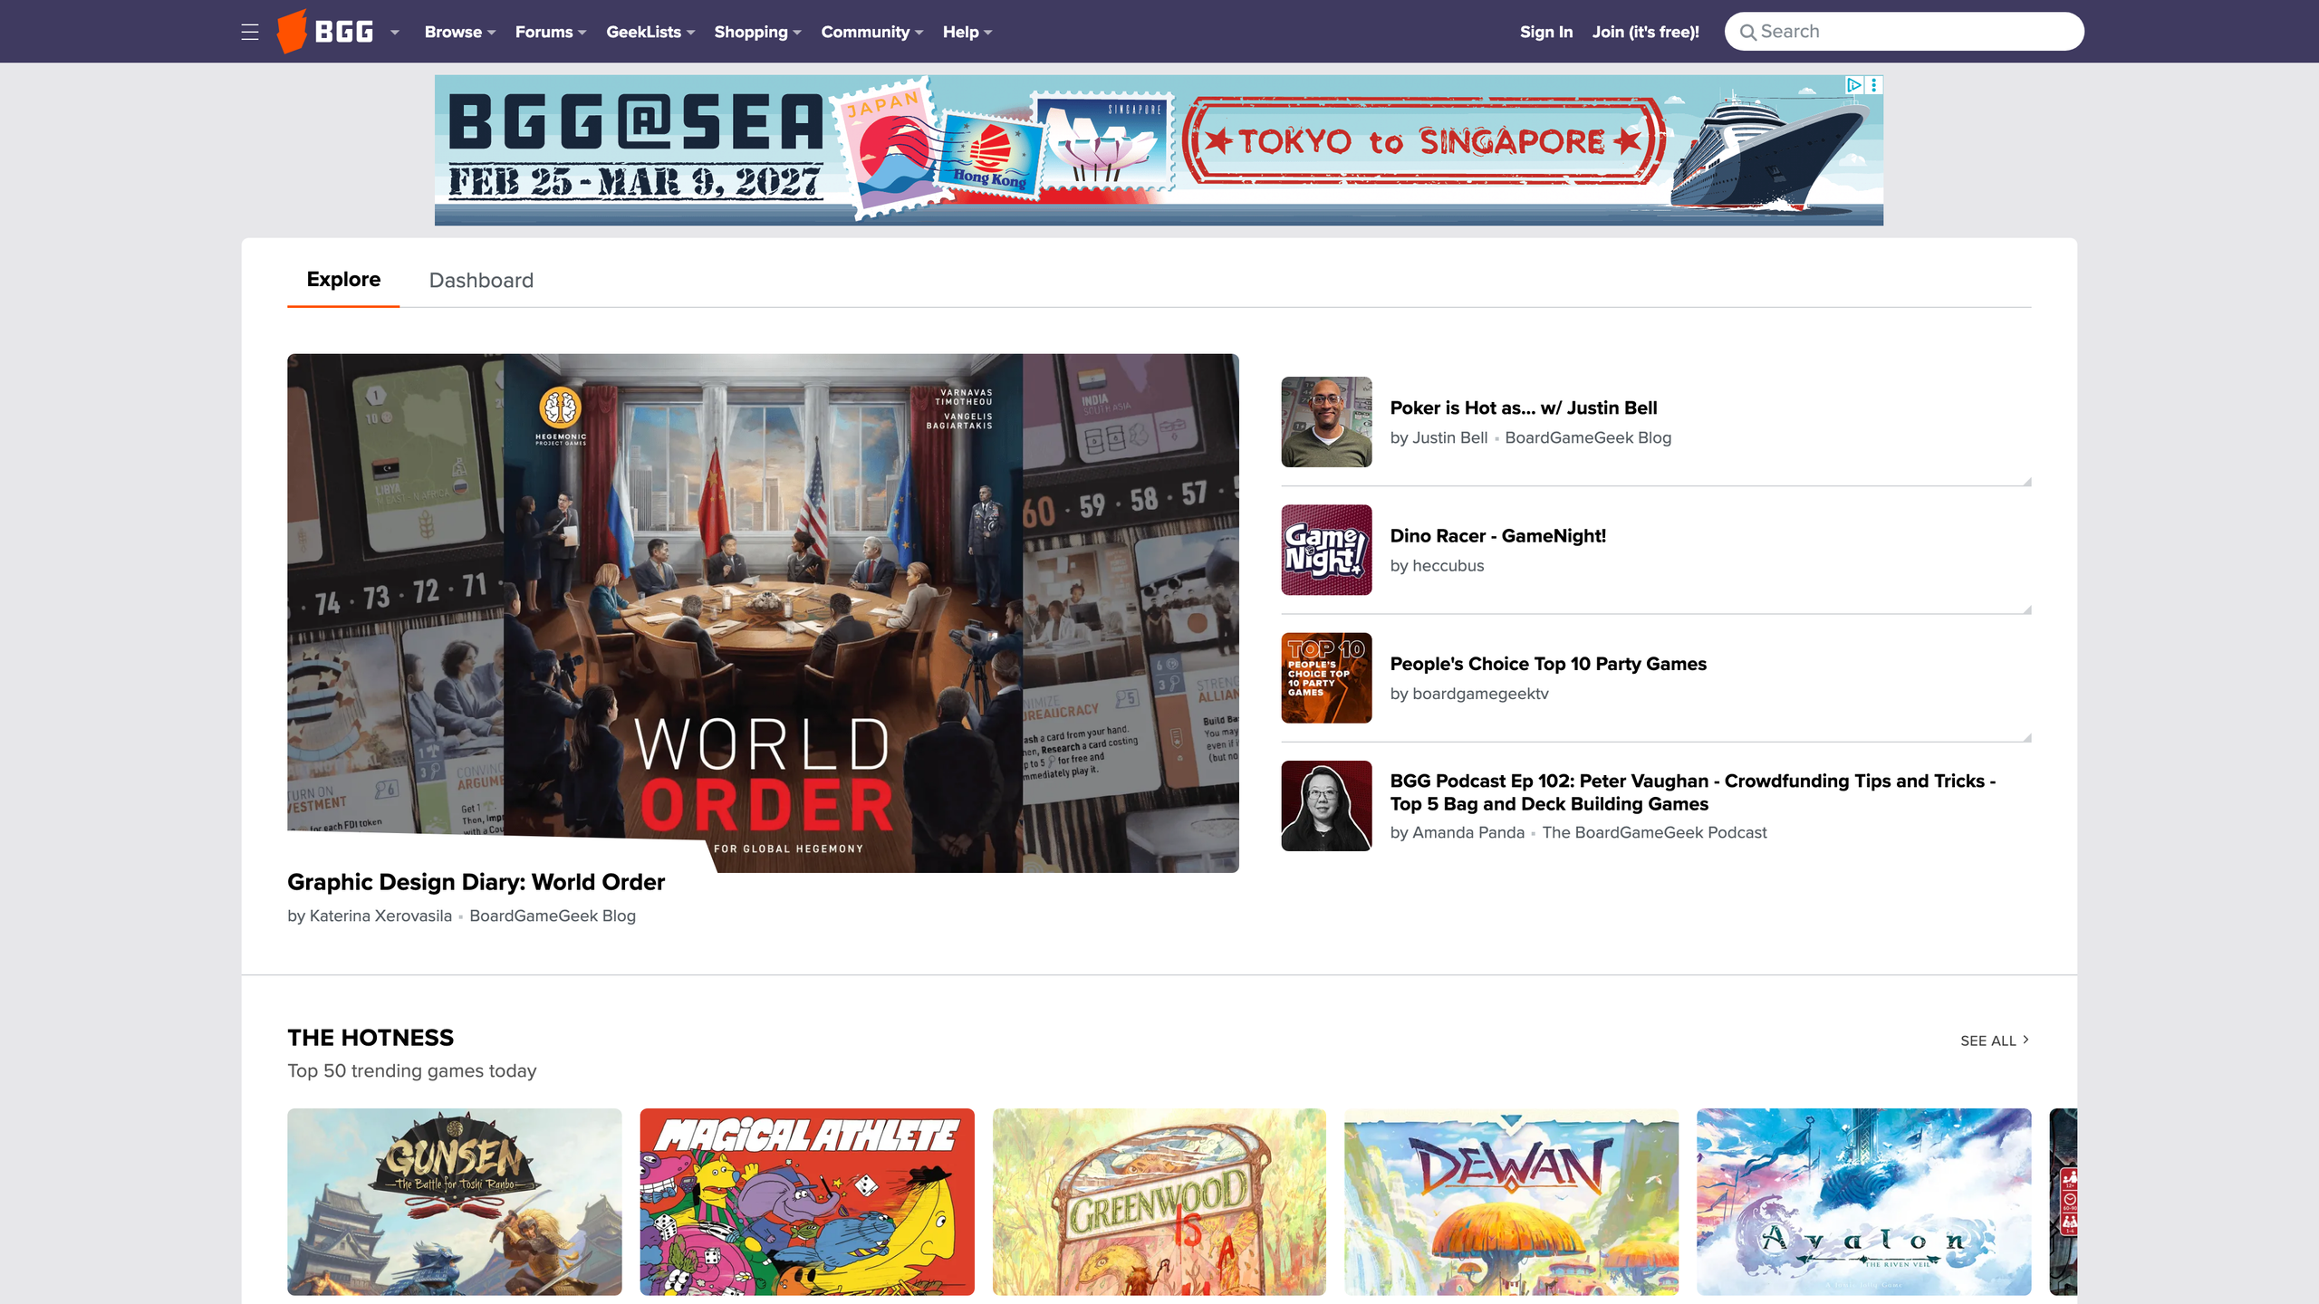Image resolution: width=2319 pixels, height=1304 pixels.
Task: Open the GeekLists dropdown menu
Action: pos(650,32)
